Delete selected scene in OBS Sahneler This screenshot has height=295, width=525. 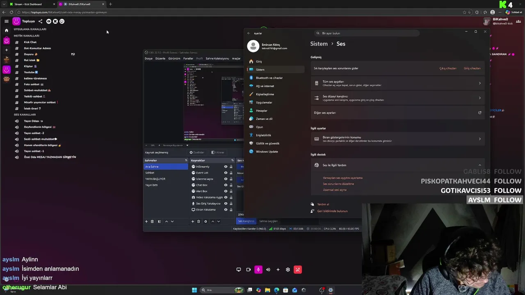coord(152,221)
